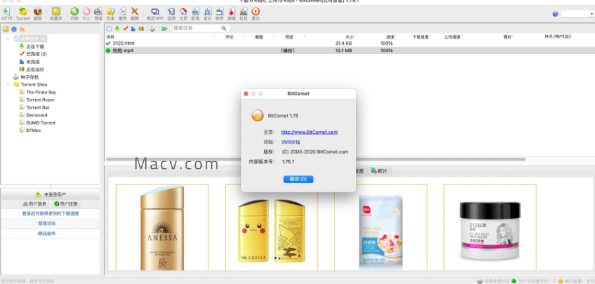
Task: Open http://www.BitComet.com link in dialog
Action: click(309, 132)
